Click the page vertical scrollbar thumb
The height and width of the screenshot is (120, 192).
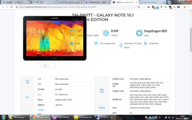tap(191, 39)
